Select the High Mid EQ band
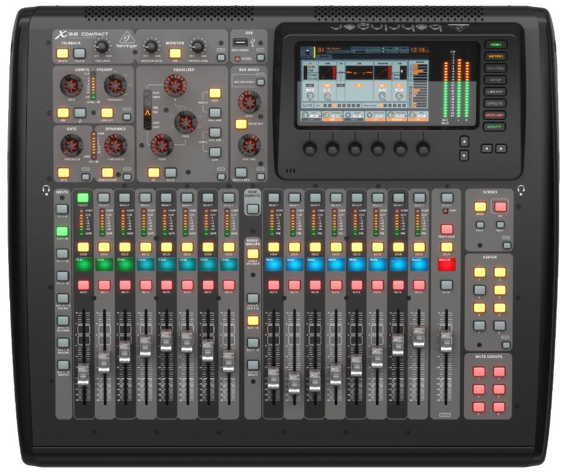This screenshot has height=475, width=569. (215, 112)
